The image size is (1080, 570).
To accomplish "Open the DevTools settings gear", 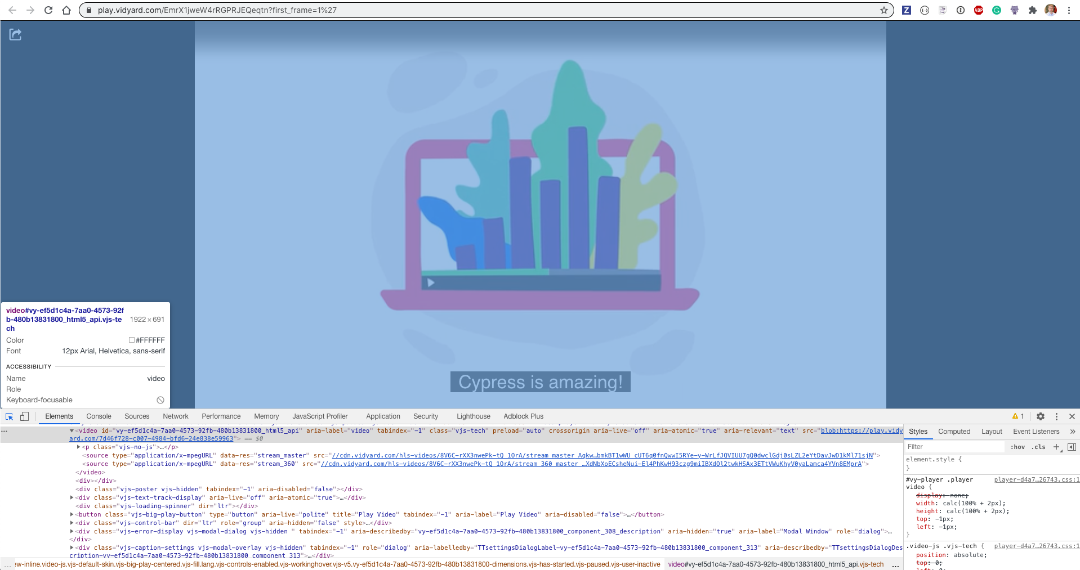I will [1041, 416].
